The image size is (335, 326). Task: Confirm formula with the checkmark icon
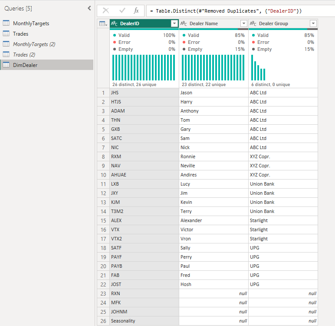pos(122,10)
